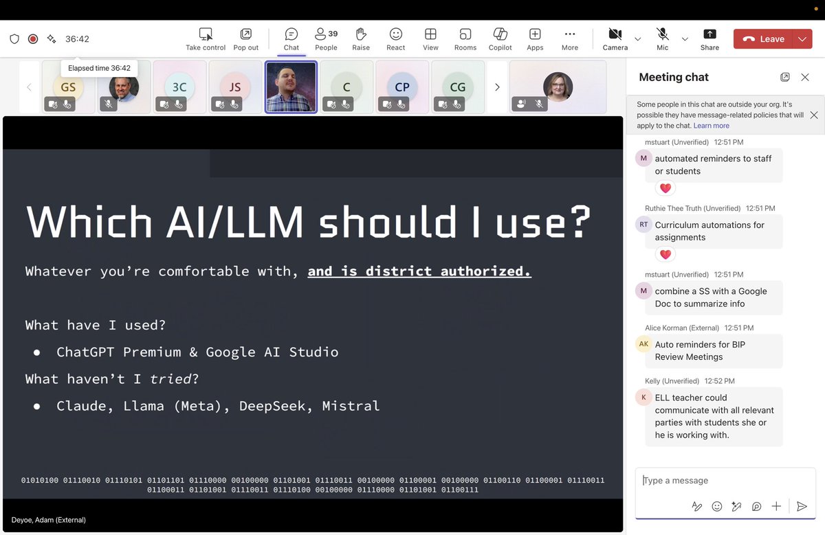Click the recording indicator icon
Viewport: 825px width, 535px height.
32,39
